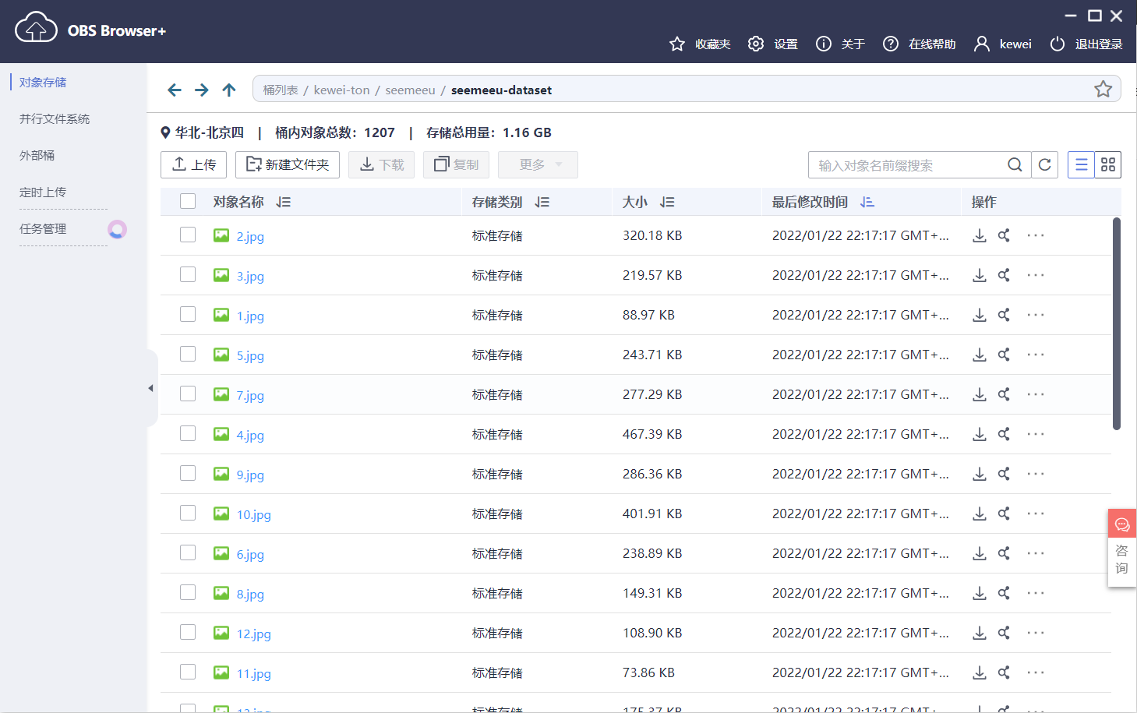This screenshot has width=1137, height=713.
Task: Download 7.jpg using its row download icon
Action: coord(980,394)
